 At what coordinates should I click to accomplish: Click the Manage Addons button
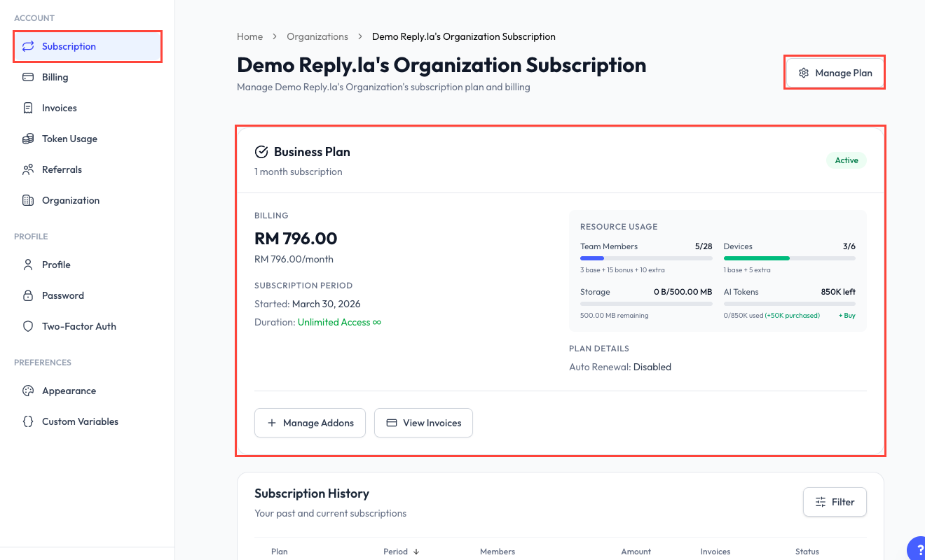pos(310,423)
